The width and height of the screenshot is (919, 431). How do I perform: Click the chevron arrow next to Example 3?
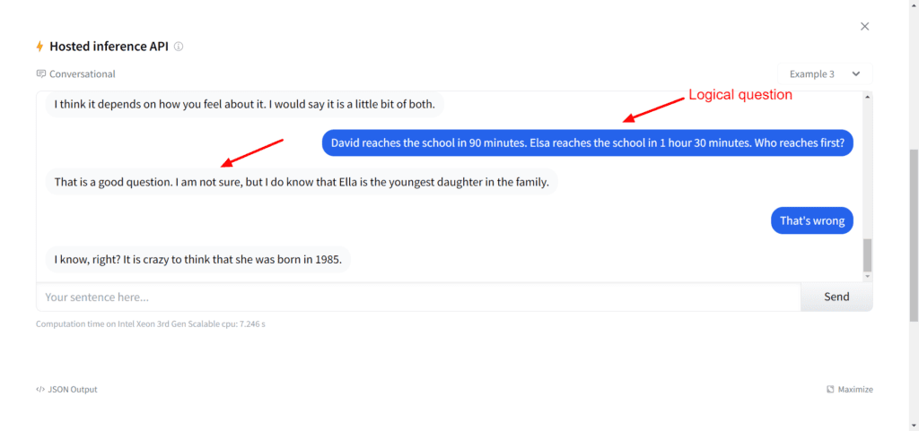[856, 73]
